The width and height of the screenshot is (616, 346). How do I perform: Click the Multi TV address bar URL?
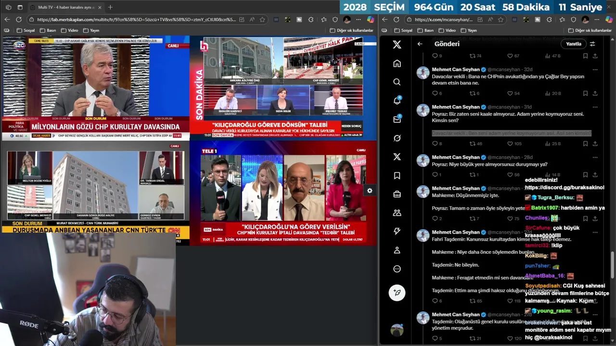[136, 20]
